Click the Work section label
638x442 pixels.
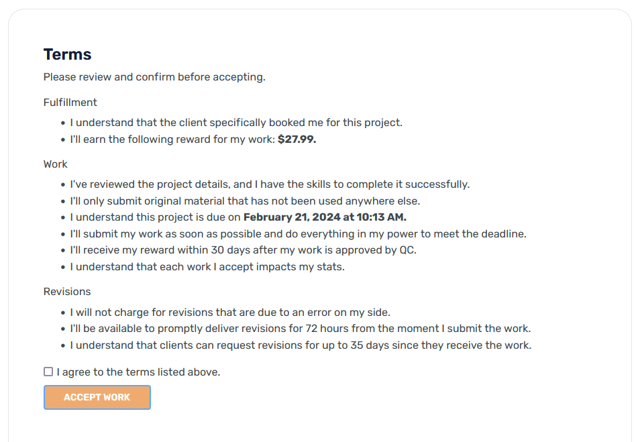coord(56,164)
